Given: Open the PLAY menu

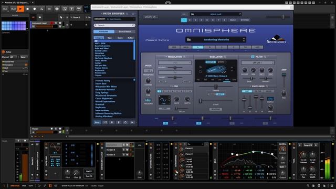Looking at the screenshot, I should 13,9.
